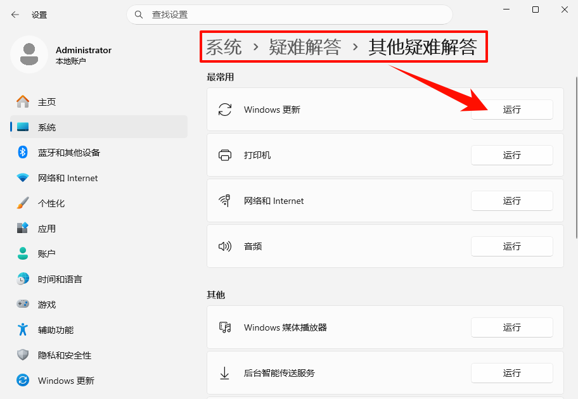
Task: Click the 应用 apps icon
Action: tap(23, 228)
